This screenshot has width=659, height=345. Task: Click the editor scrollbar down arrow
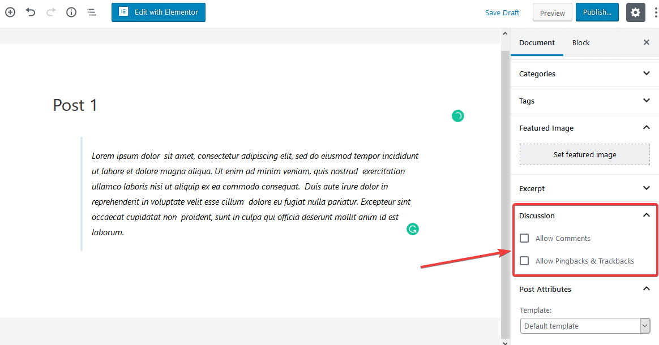505,342
